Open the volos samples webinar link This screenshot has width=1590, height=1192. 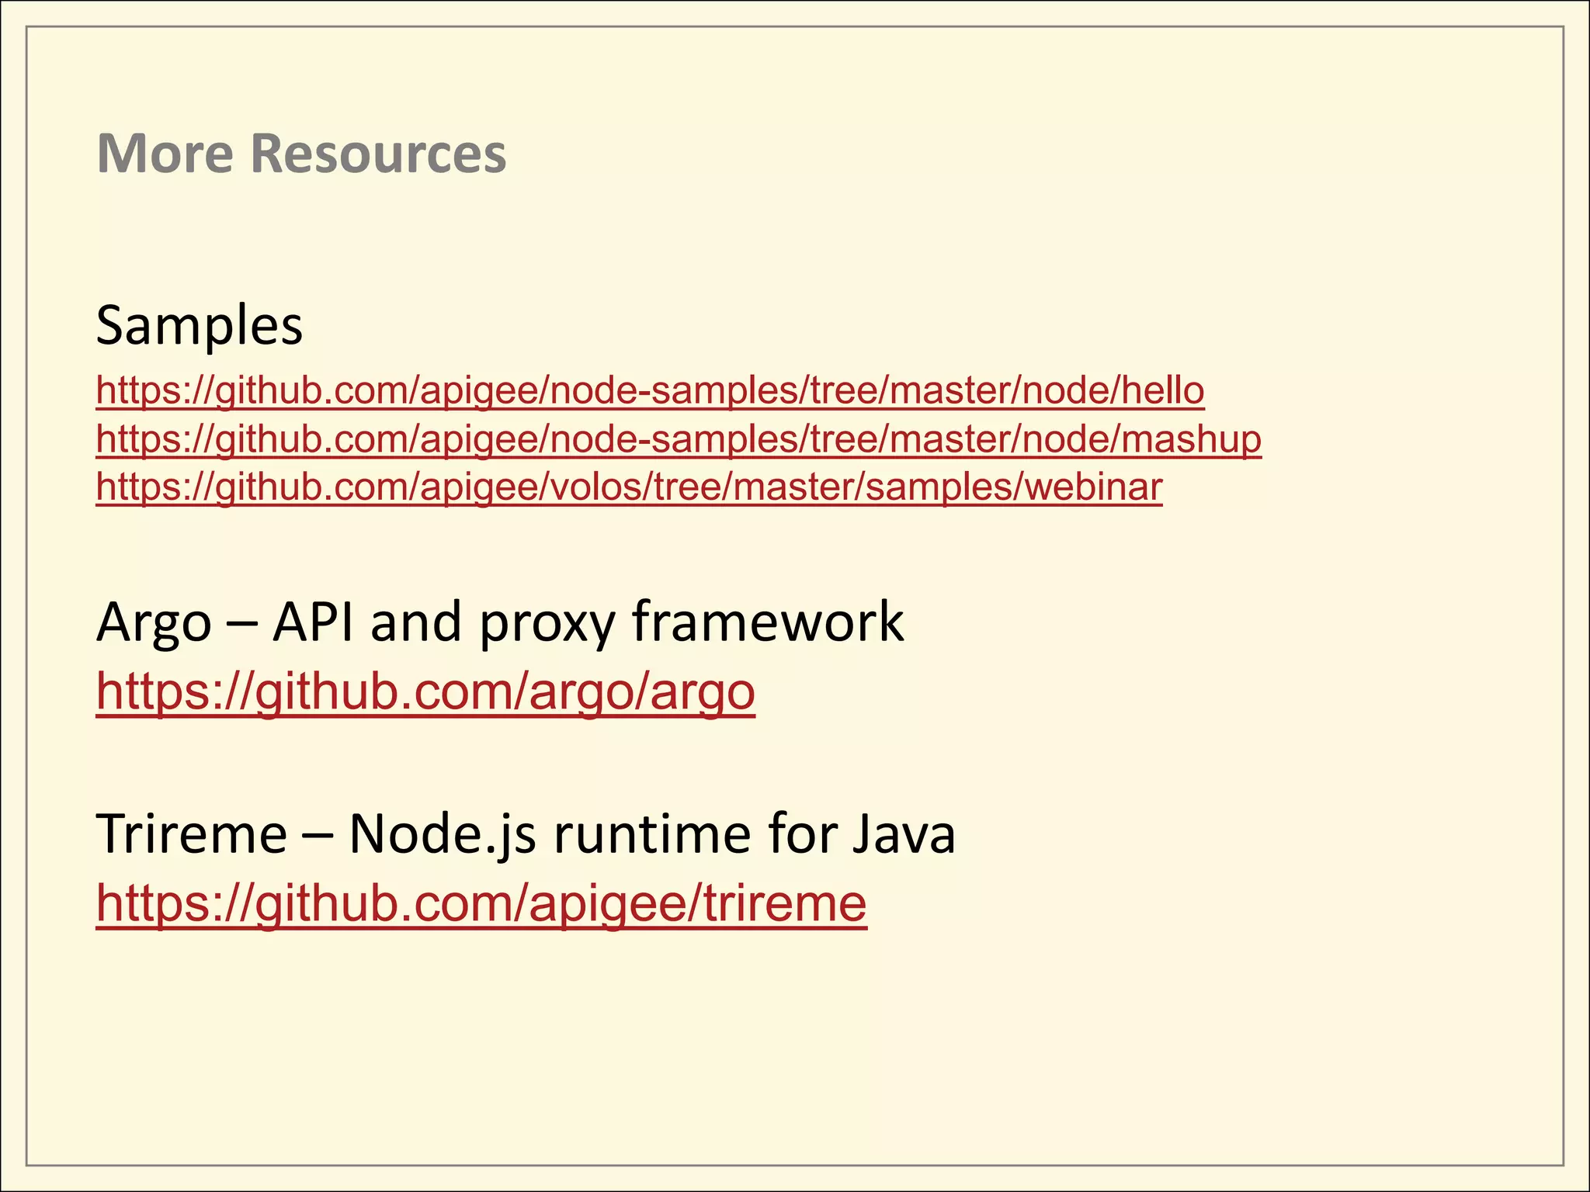click(x=629, y=487)
